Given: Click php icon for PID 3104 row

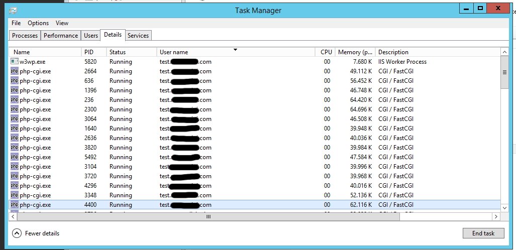Looking at the screenshot, I should click(14, 167).
